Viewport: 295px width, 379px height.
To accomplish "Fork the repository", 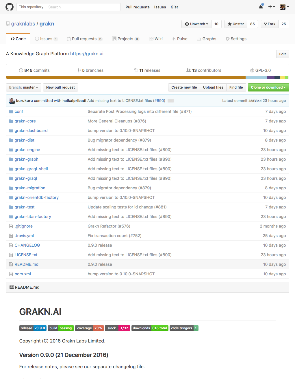I will click(270, 24).
